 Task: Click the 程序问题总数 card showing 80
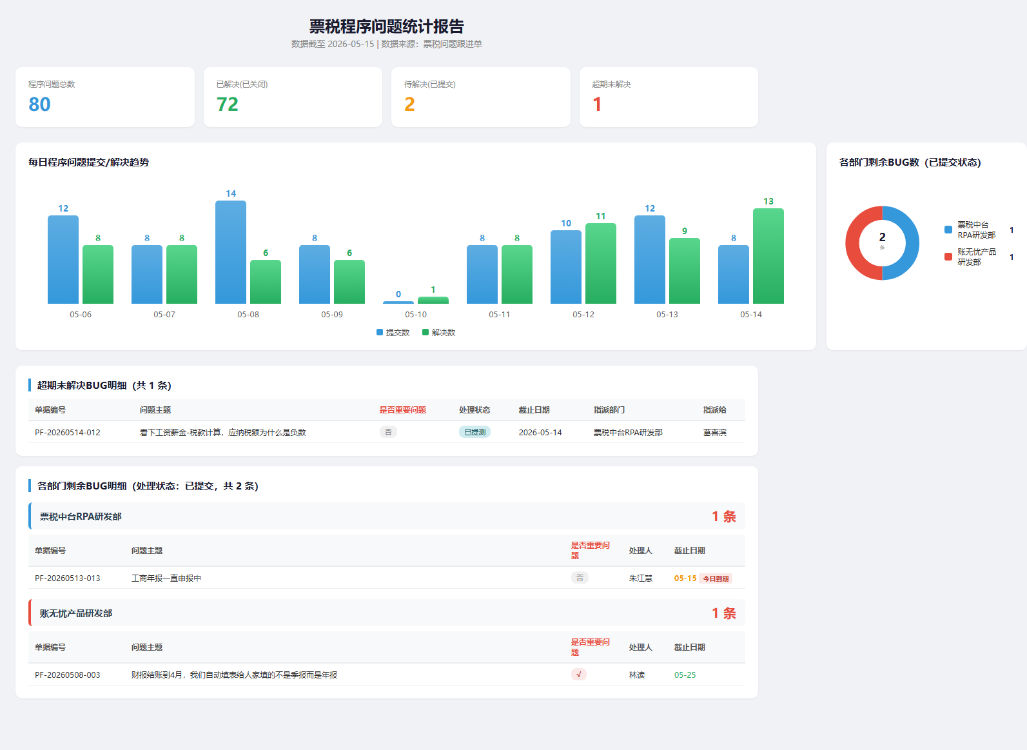click(x=105, y=97)
